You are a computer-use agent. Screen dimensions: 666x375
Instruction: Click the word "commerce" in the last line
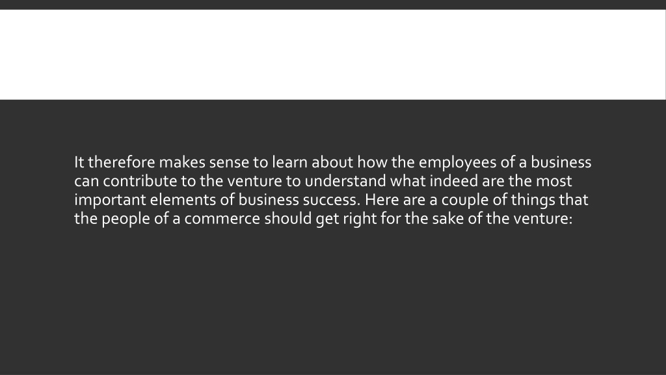point(222,219)
